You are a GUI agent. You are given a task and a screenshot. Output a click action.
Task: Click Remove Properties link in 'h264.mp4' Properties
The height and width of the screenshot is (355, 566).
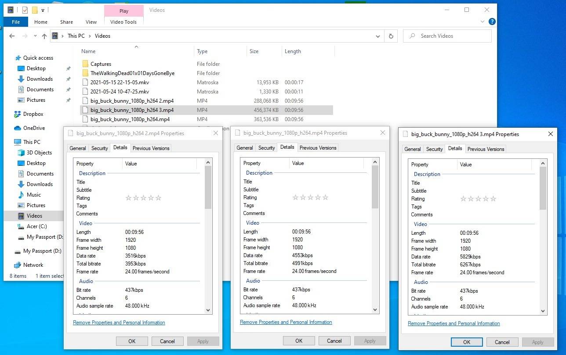pyautogui.click(x=286, y=322)
